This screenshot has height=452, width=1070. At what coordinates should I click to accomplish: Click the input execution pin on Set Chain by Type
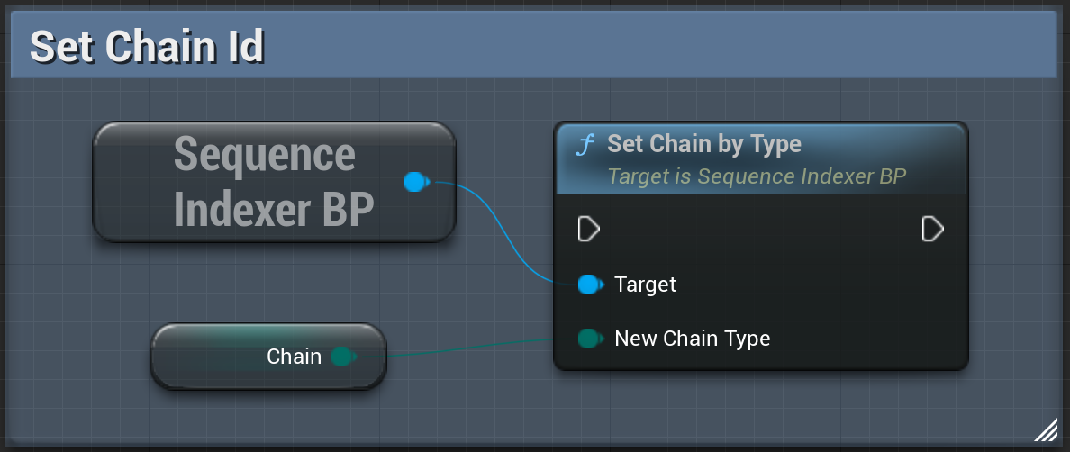588,230
